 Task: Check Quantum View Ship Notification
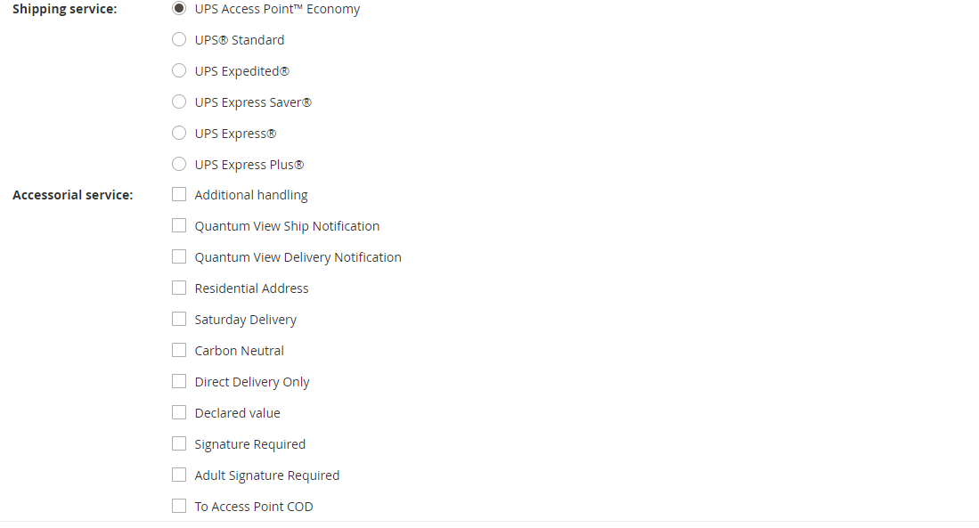[179, 224]
